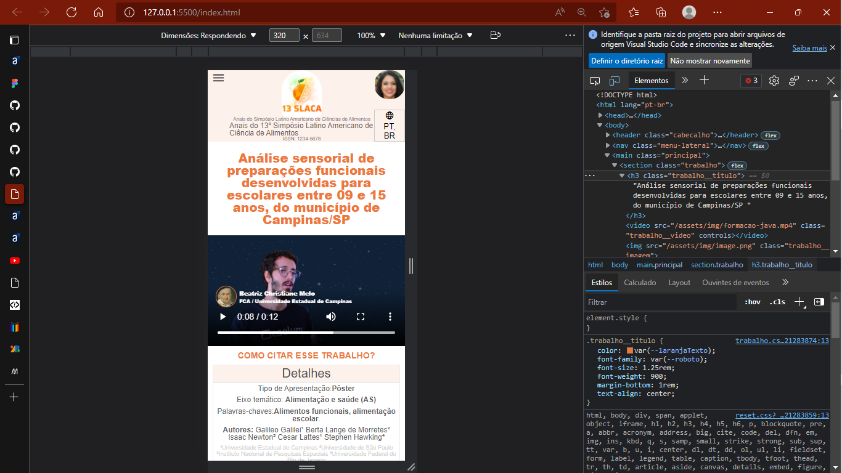Image resolution: width=842 pixels, height=473 pixels.
Task: Enter video fullscreen mode
Action: tap(361, 317)
